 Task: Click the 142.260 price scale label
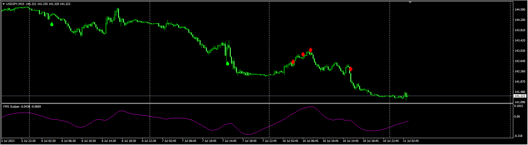point(520,71)
